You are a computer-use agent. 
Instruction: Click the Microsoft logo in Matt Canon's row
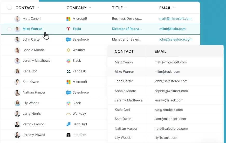[x=68, y=19]
